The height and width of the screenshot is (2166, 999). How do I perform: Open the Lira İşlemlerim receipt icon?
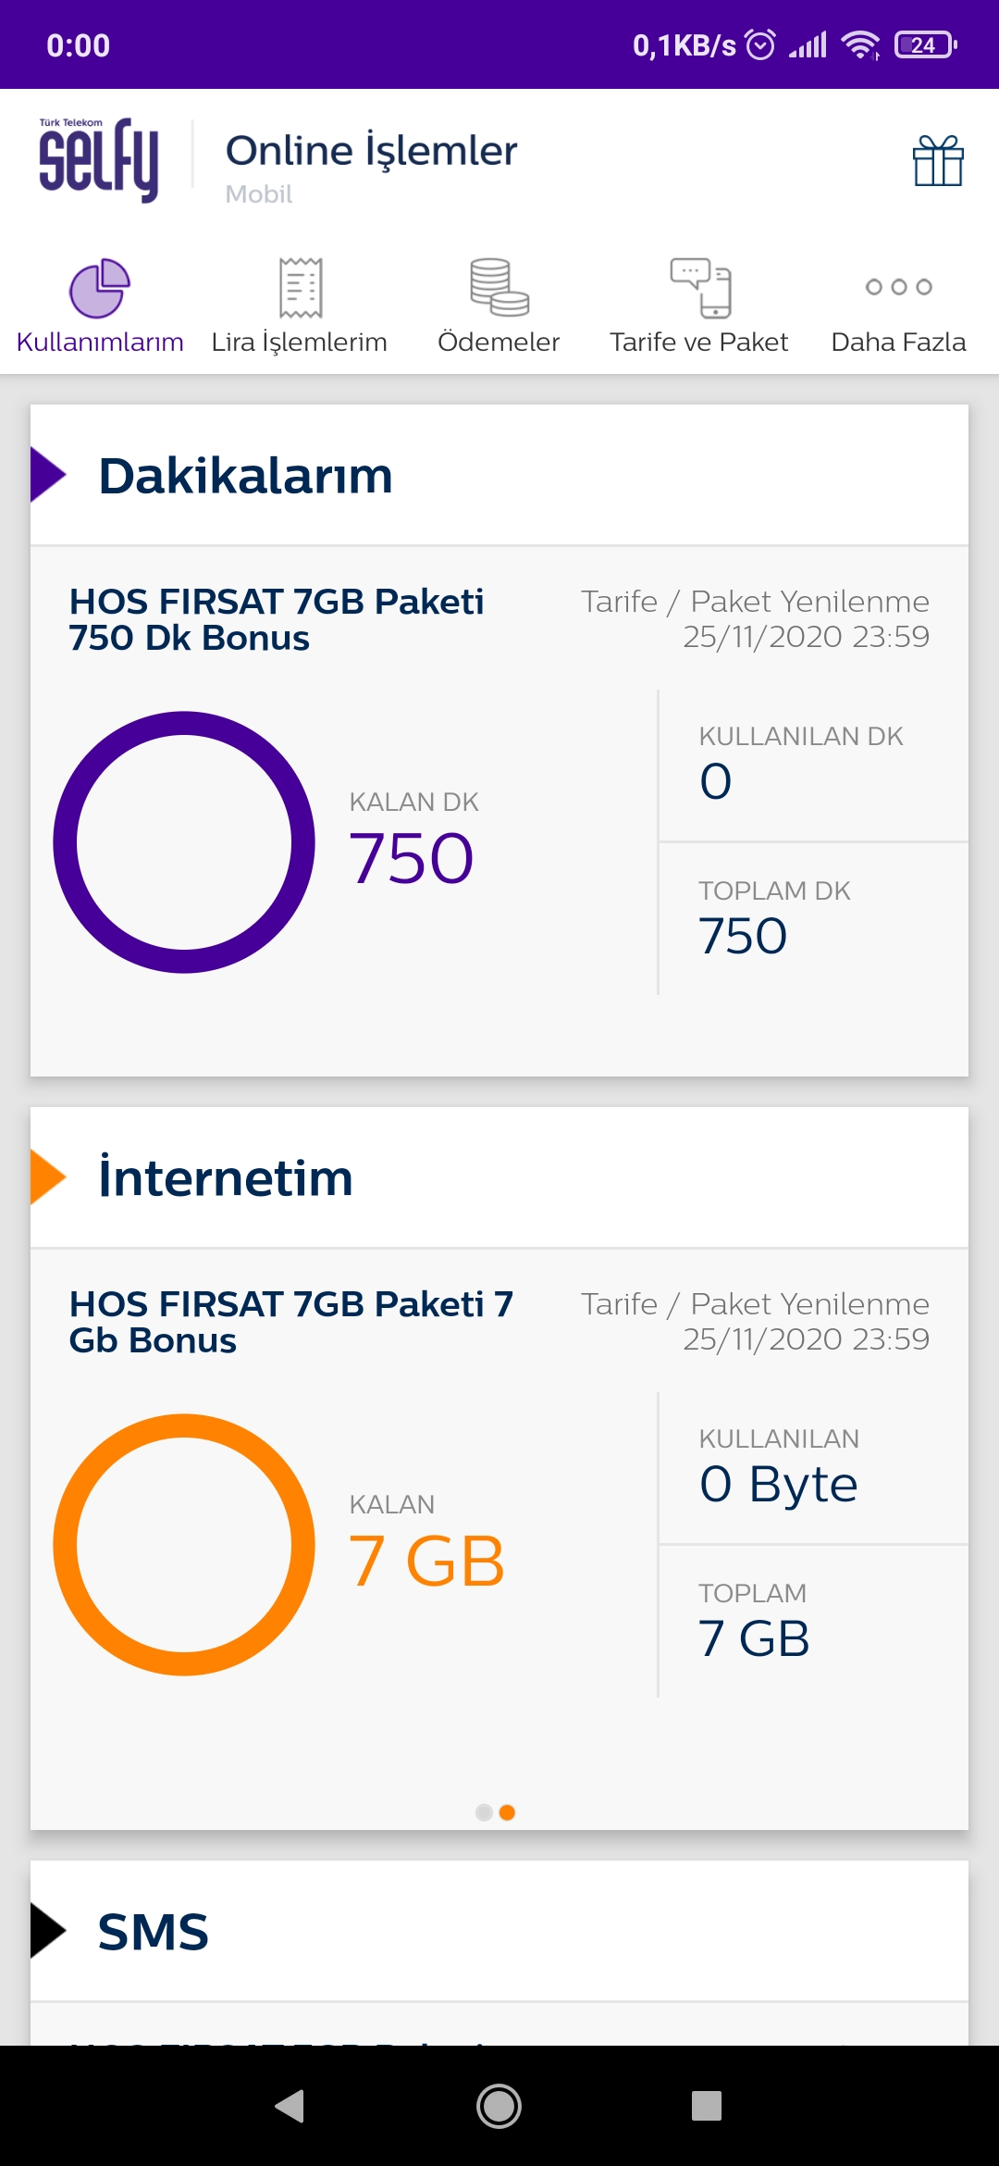[x=300, y=288]
